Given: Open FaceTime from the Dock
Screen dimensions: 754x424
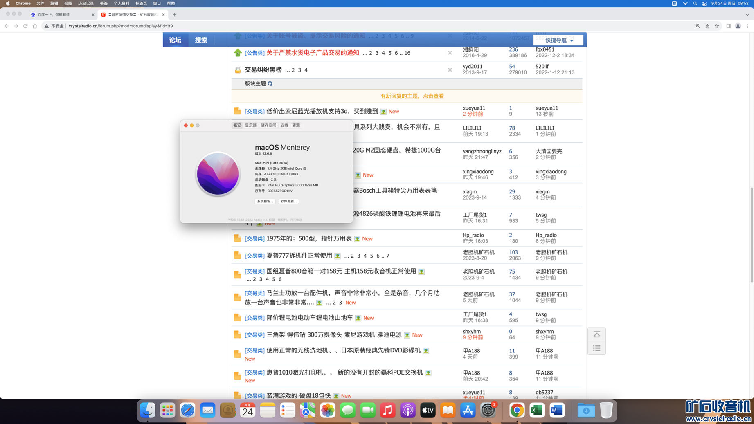Looking at the screenshot, I should pyautogui.click(x=368, y=410).
